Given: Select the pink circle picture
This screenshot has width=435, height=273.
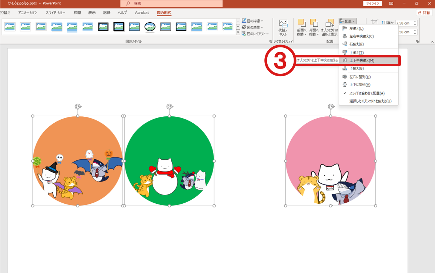Looking at the screenshot, I should [x=331, y=161].
